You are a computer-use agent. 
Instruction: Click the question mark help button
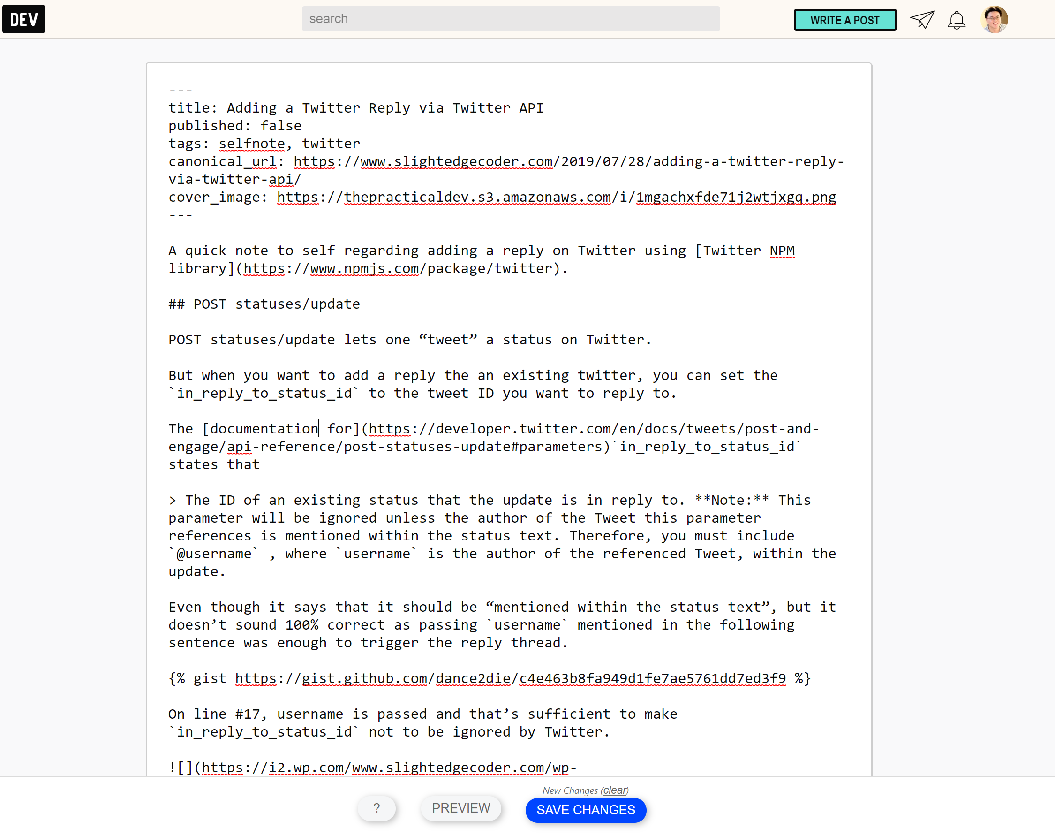click(376, 808)
